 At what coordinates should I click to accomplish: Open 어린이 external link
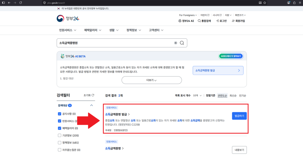tap(205, 15)
